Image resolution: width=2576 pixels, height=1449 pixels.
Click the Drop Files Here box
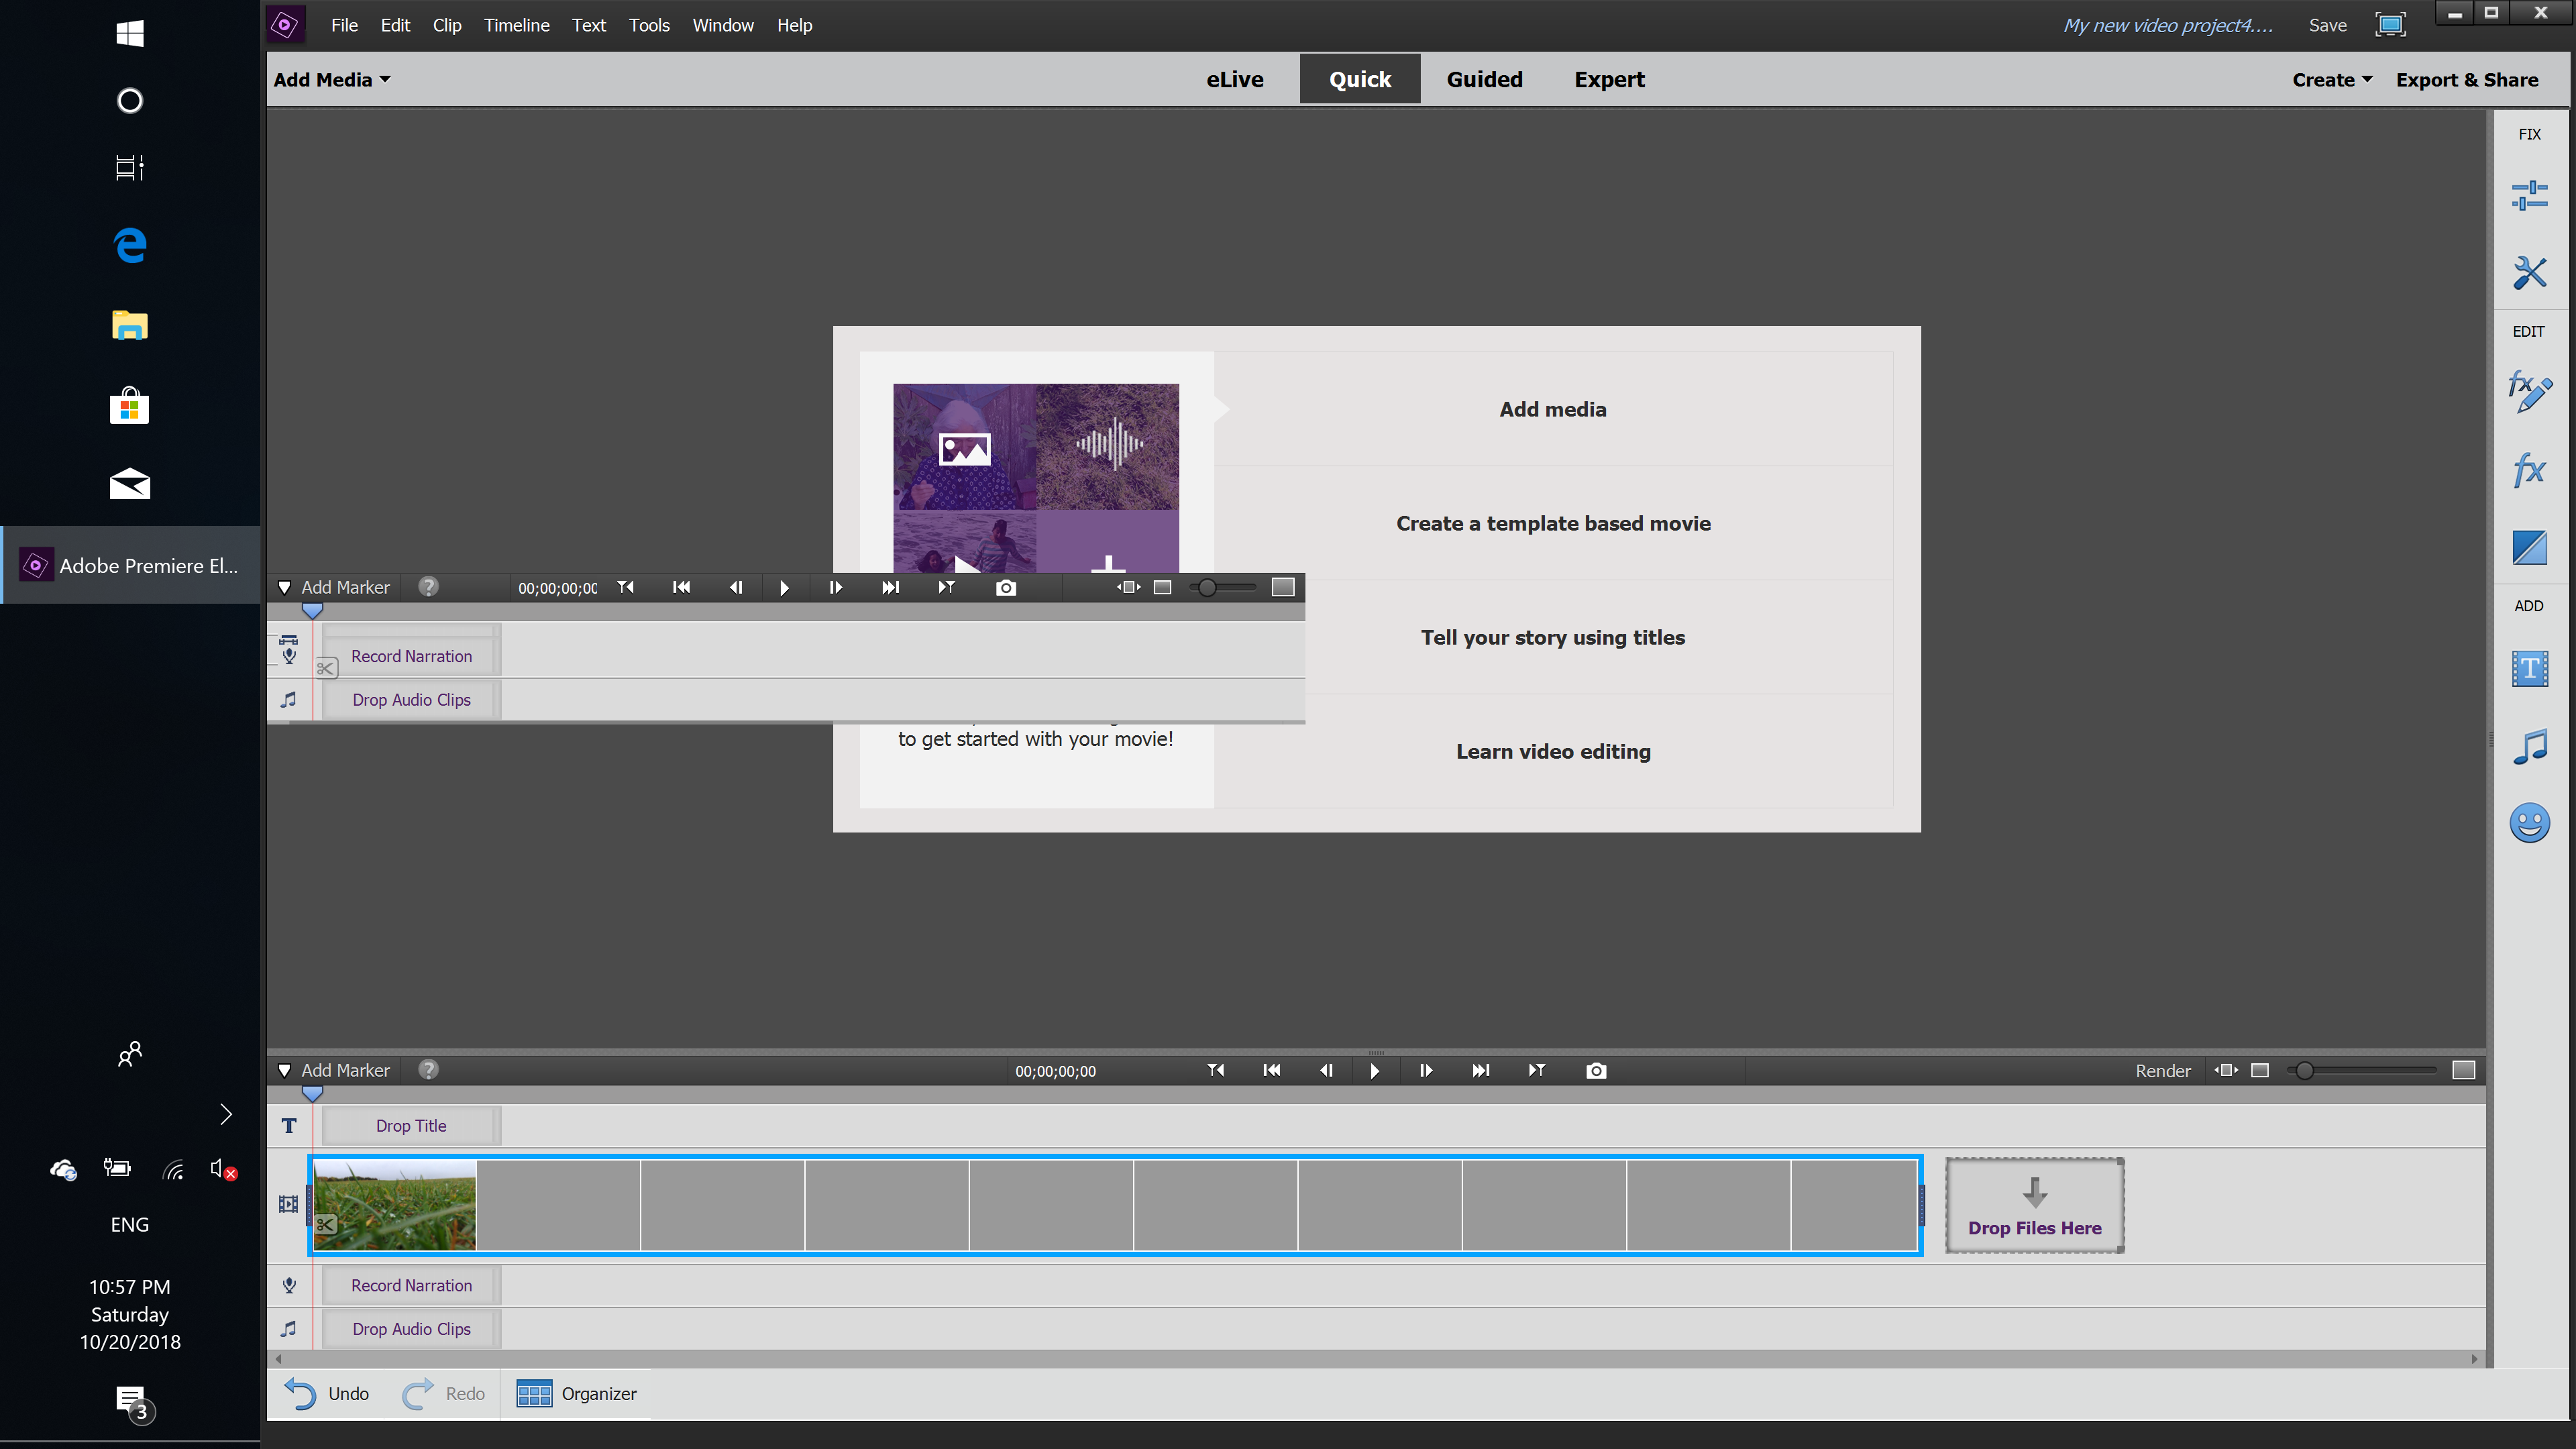2034,1205
